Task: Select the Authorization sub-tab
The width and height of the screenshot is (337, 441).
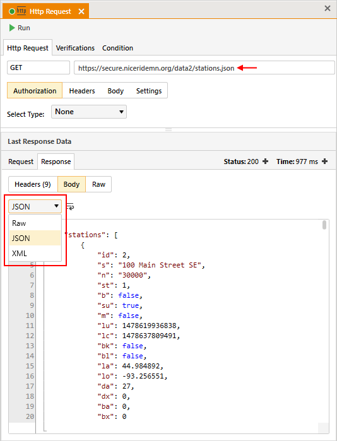Action: pyautogui.click(x=35, y=91)
